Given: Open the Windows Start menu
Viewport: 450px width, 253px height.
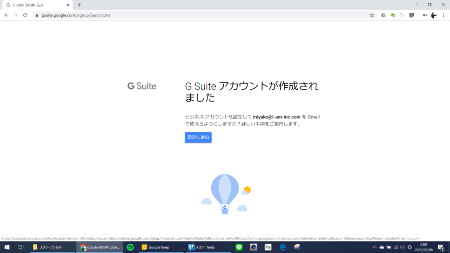Looking at the screenshot, I should point(7,247).
